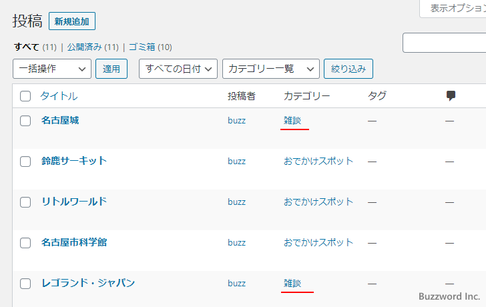Tick the select-all checkbox beside タイトル
Image resolution: width=486 pixels, height=307 pixels.
point(25,96)
